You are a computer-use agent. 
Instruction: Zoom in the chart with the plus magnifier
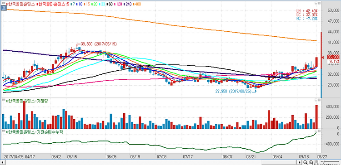311,162
